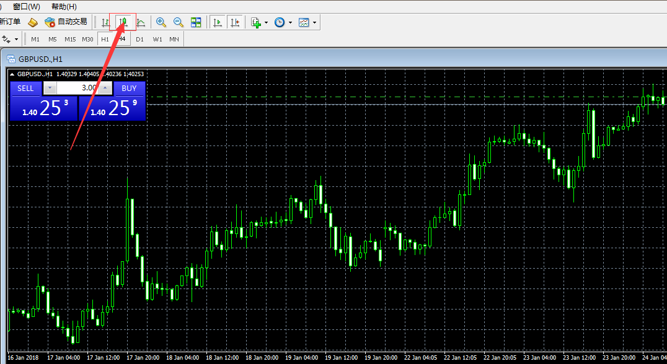This screenshot has width=667, height=364.
Task: Open the add indicators dropdown
Action: 267,22
